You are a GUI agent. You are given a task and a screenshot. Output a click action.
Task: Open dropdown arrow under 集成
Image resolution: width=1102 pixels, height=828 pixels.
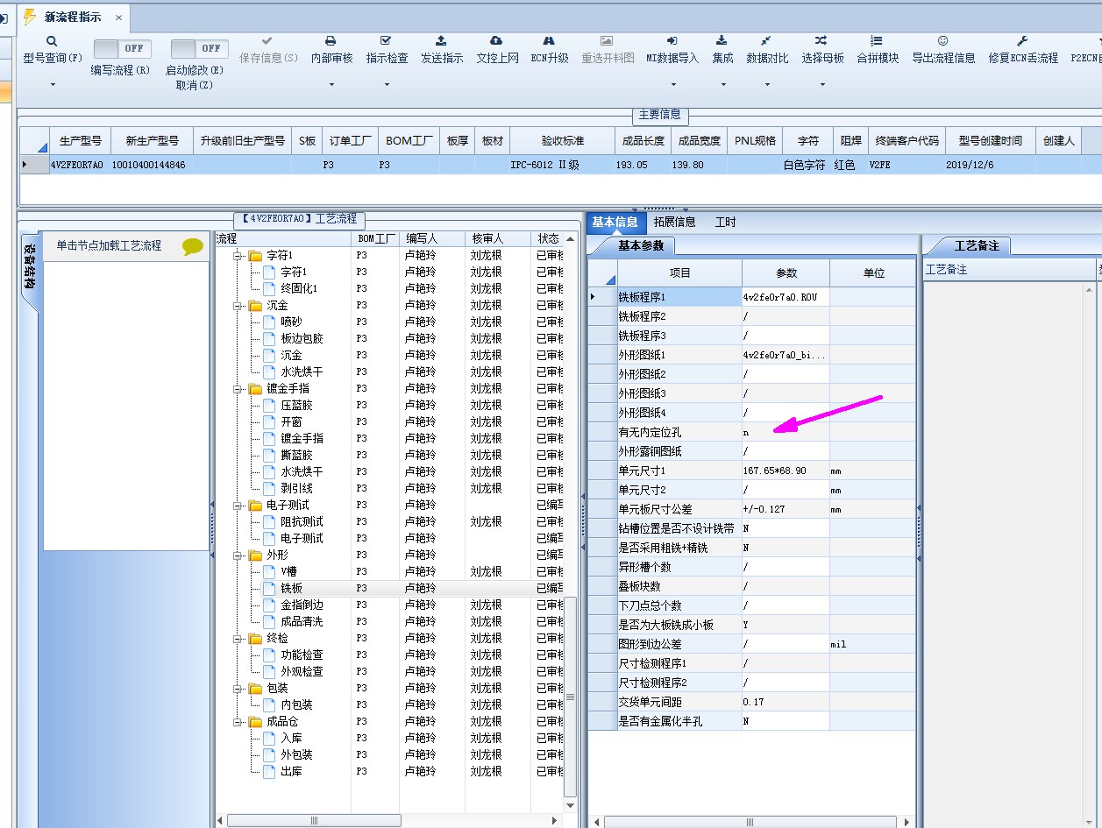[x=723, y=85]
